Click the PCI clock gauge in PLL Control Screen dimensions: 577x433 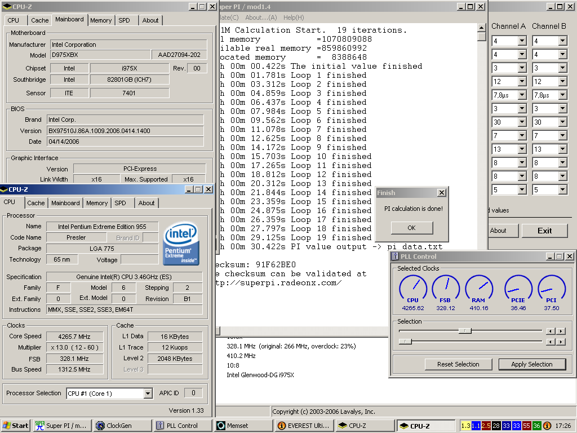tap(551, 289)
